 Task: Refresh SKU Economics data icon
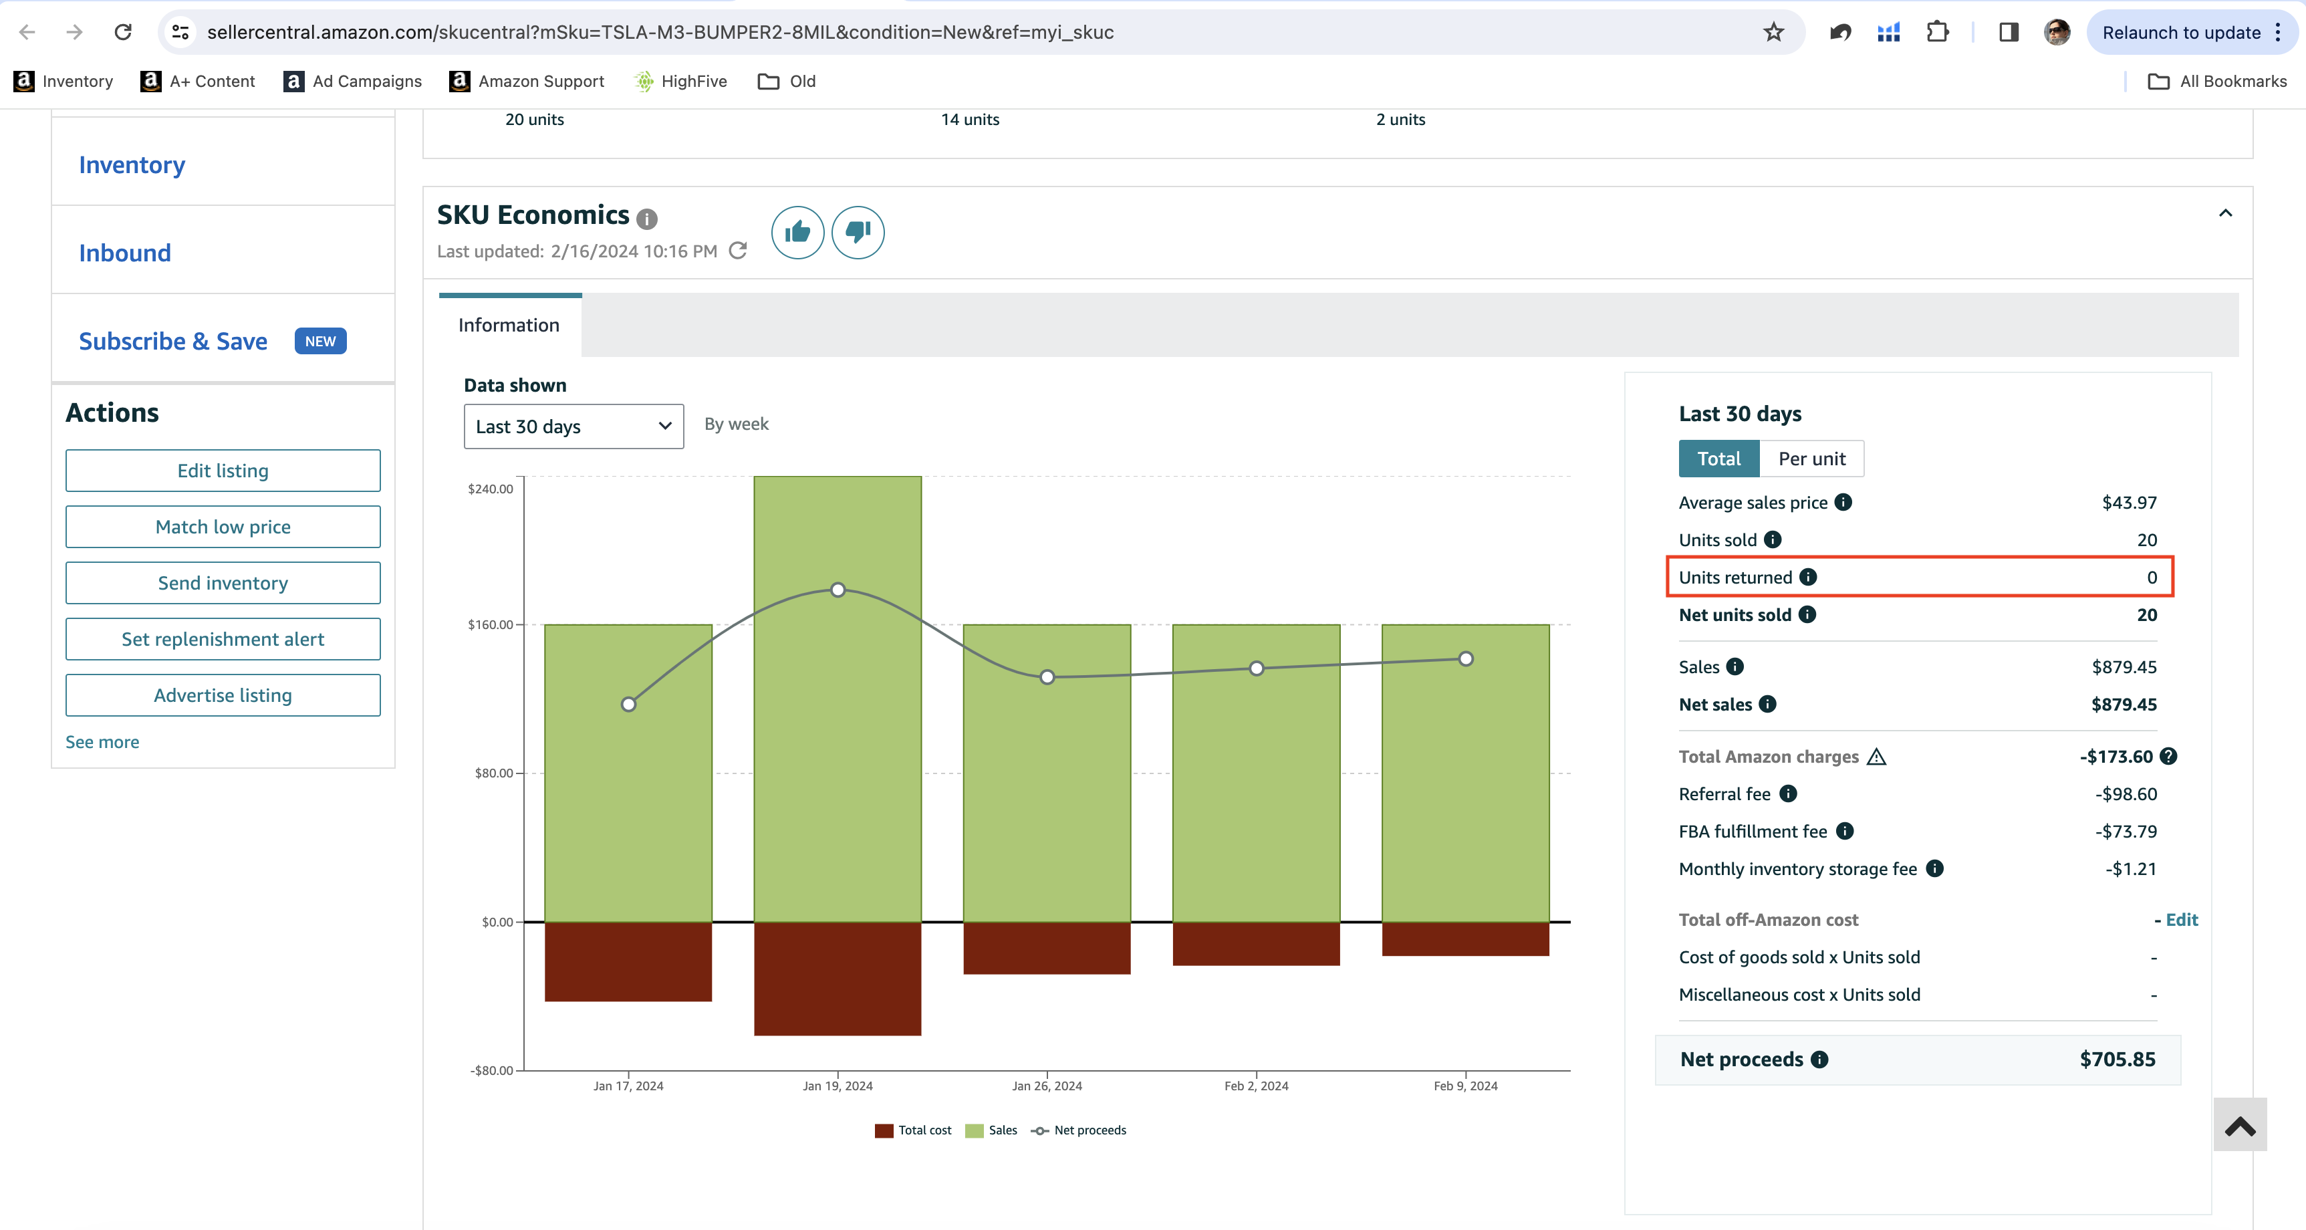click(738, 251)
